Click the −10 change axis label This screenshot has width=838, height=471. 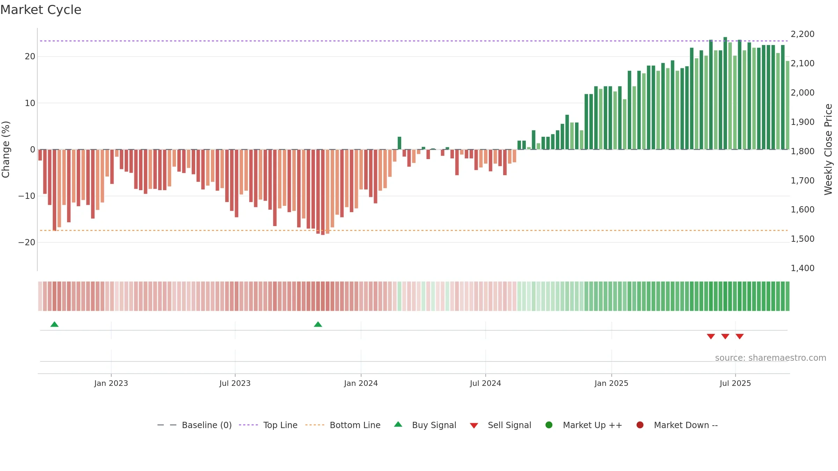click(x=27, y=196)
